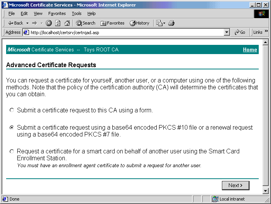Click the status bar page icon
Image resolution: width=271 pixels, height=204 pixels.
(5, 199)
